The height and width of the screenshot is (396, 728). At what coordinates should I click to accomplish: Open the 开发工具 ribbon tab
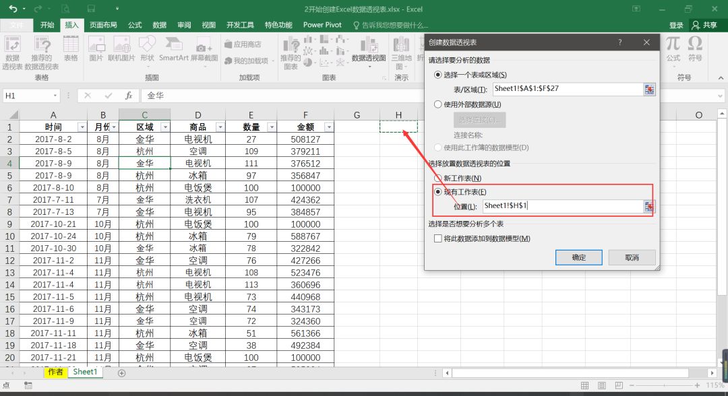[x=240, y=25]
